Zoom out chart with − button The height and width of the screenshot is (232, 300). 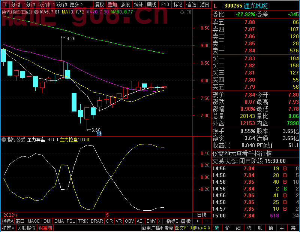(x=207, y=221)
